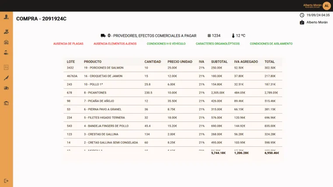Open the user profile sidebar icon

pos(6,17)
